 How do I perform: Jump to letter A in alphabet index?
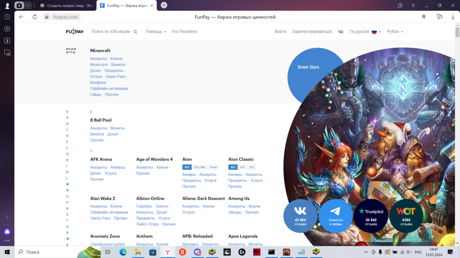click(x=67, y=118)
